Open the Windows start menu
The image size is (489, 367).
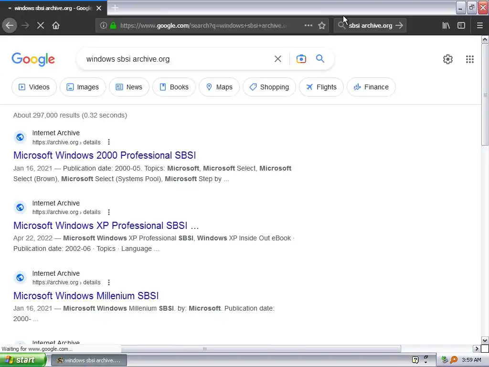pyautogui.click(x=22, y=360)
